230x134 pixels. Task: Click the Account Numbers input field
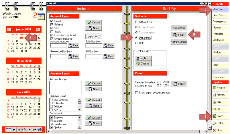(58, 45)
